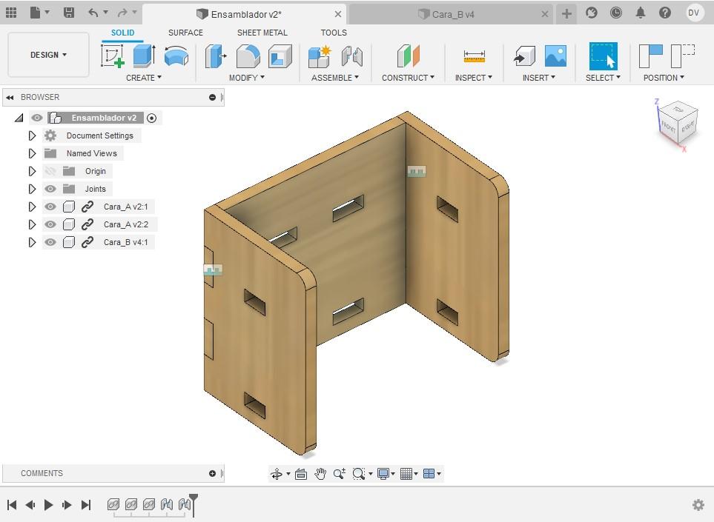
Task: Hide component Cara_A v2:2
Action: pyautogui.click(x=50, y=224)
